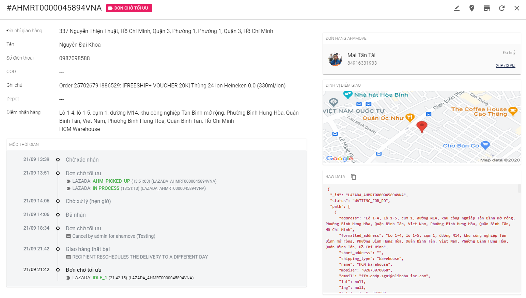Click arrow icon beside AHM_PICKED_UP
526x298 pixels.
(68, 181)
